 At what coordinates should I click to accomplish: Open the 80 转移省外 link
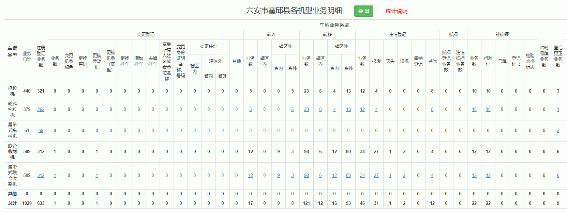(x=348, y=176)
